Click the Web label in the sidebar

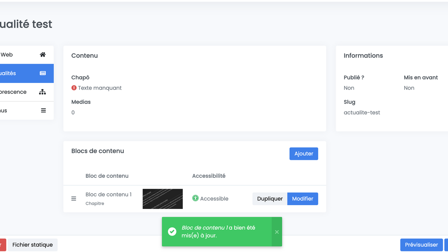(7, 55)
